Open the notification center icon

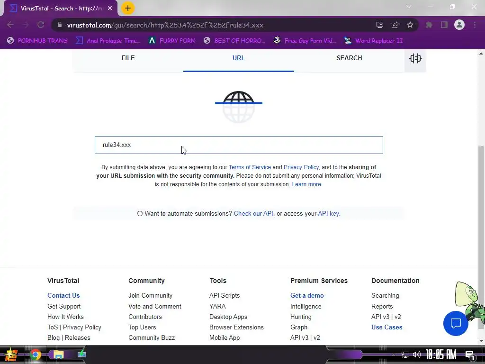(470, 355)
